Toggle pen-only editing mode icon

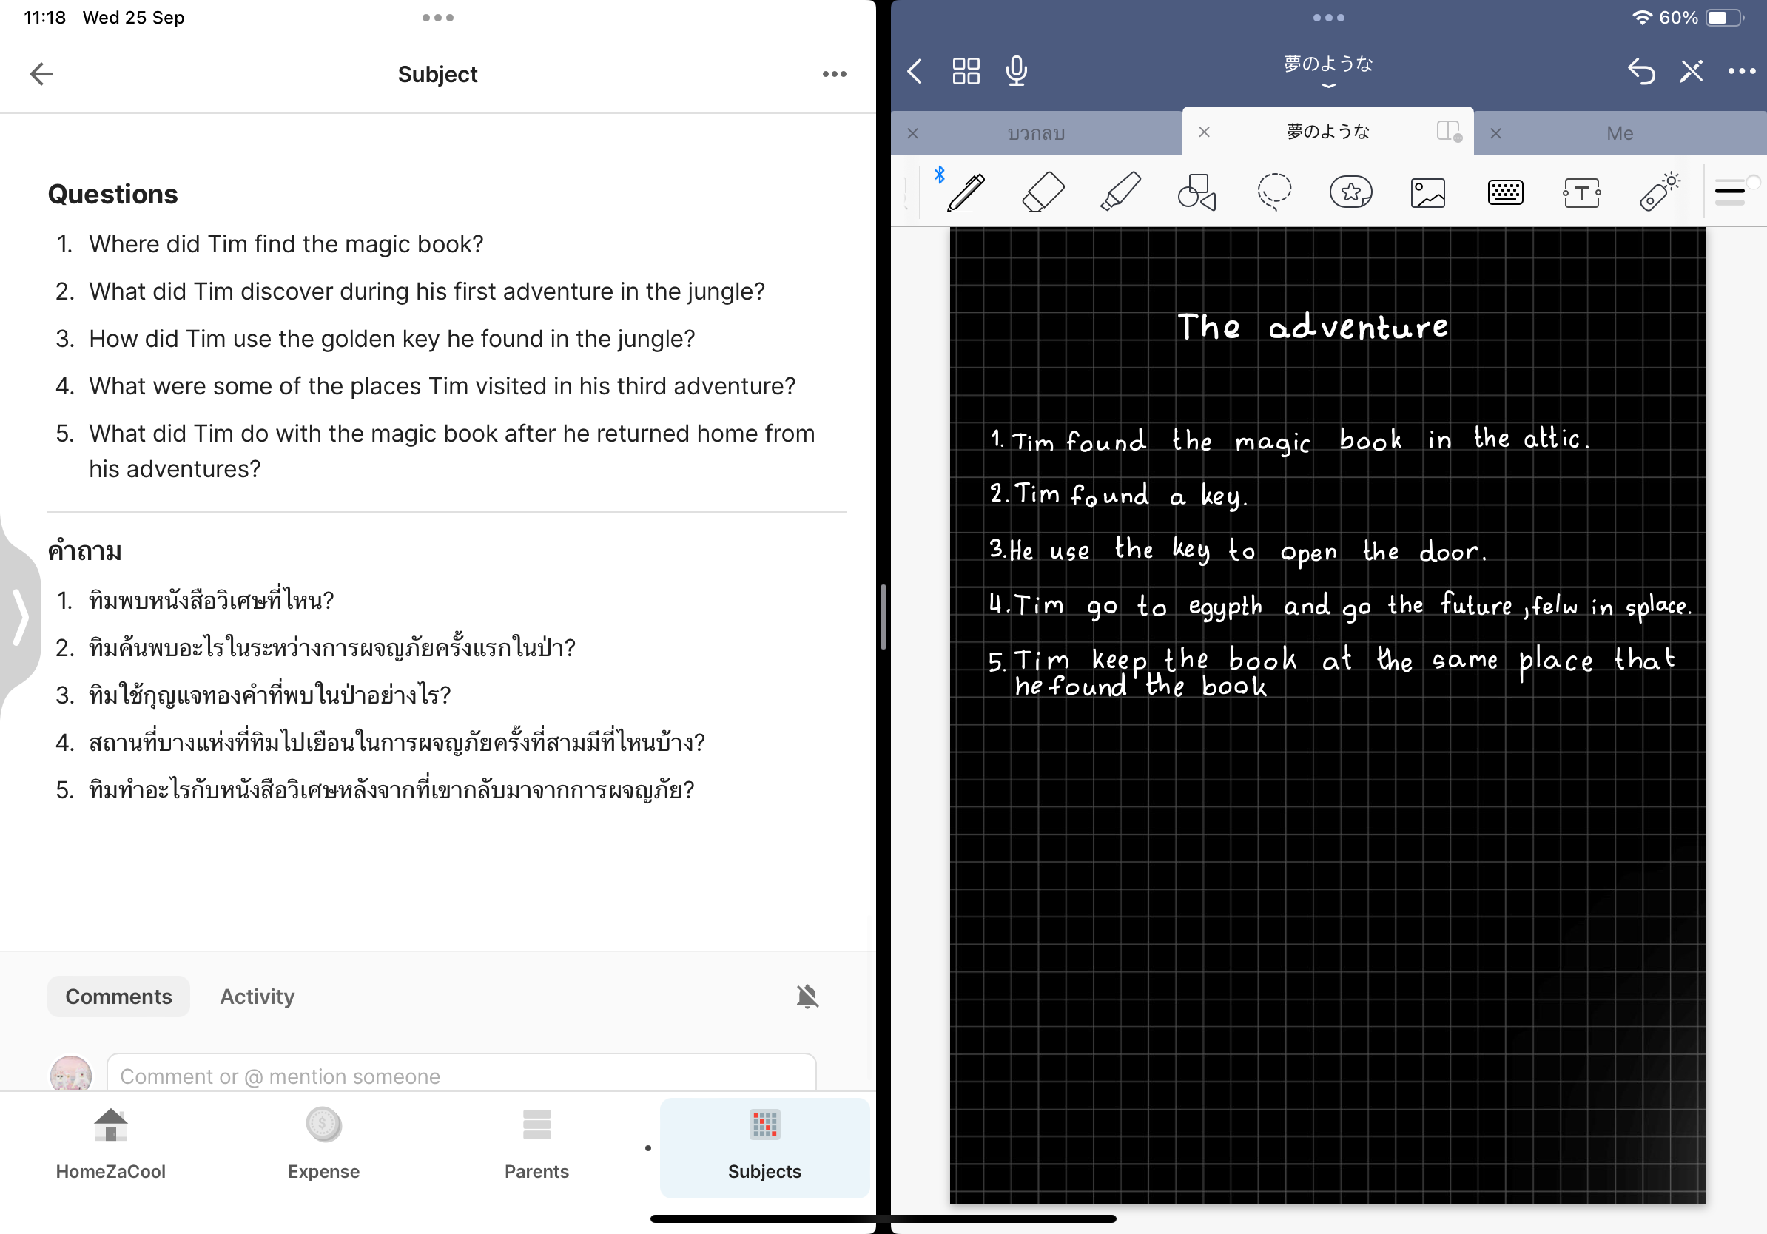tap(1691, 72)
